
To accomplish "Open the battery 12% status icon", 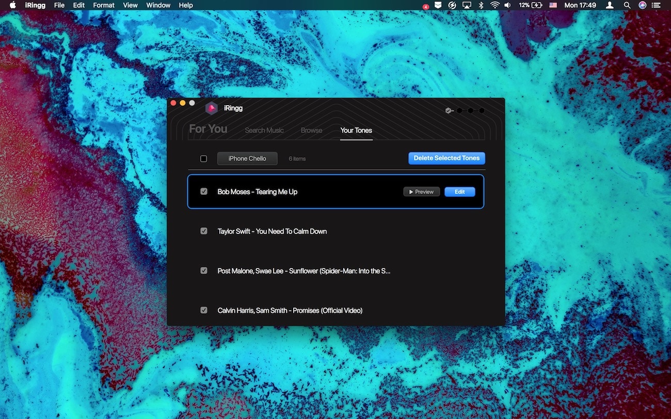I will click(530, 5).
